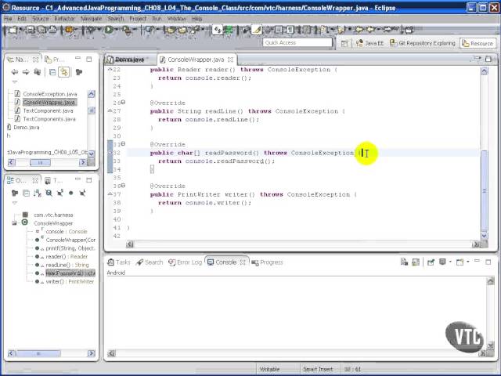Switch to the Progress tab
Viewport: 501px width, 376px height.
268,262
